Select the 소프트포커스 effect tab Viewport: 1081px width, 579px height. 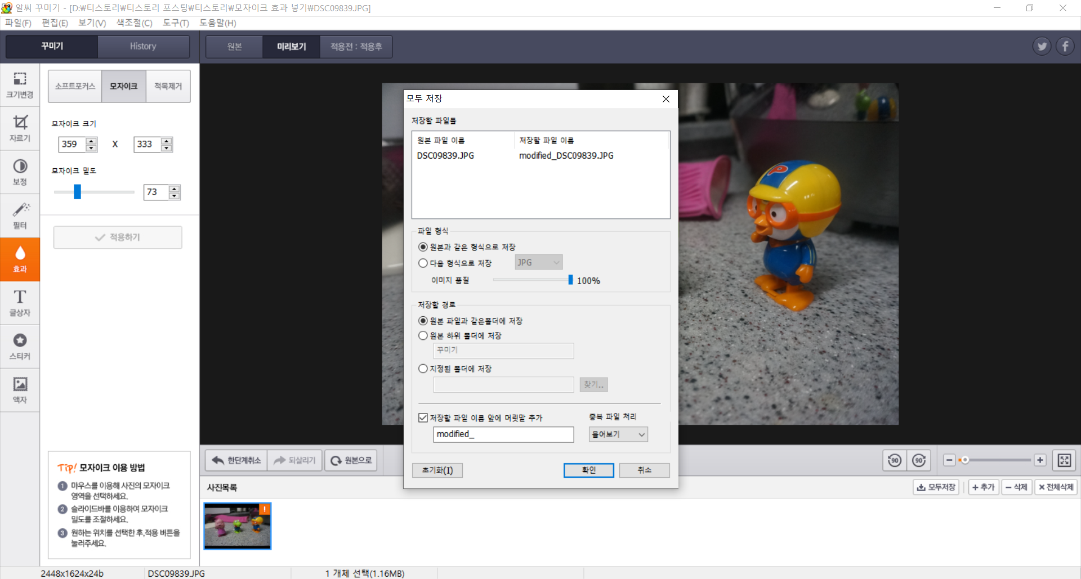click(x=75, y=86)
